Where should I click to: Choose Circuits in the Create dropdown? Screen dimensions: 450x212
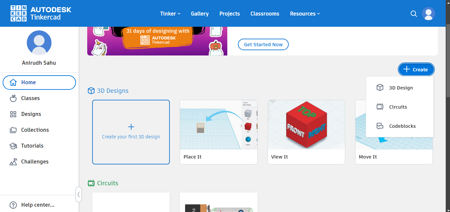pos(398,107)
